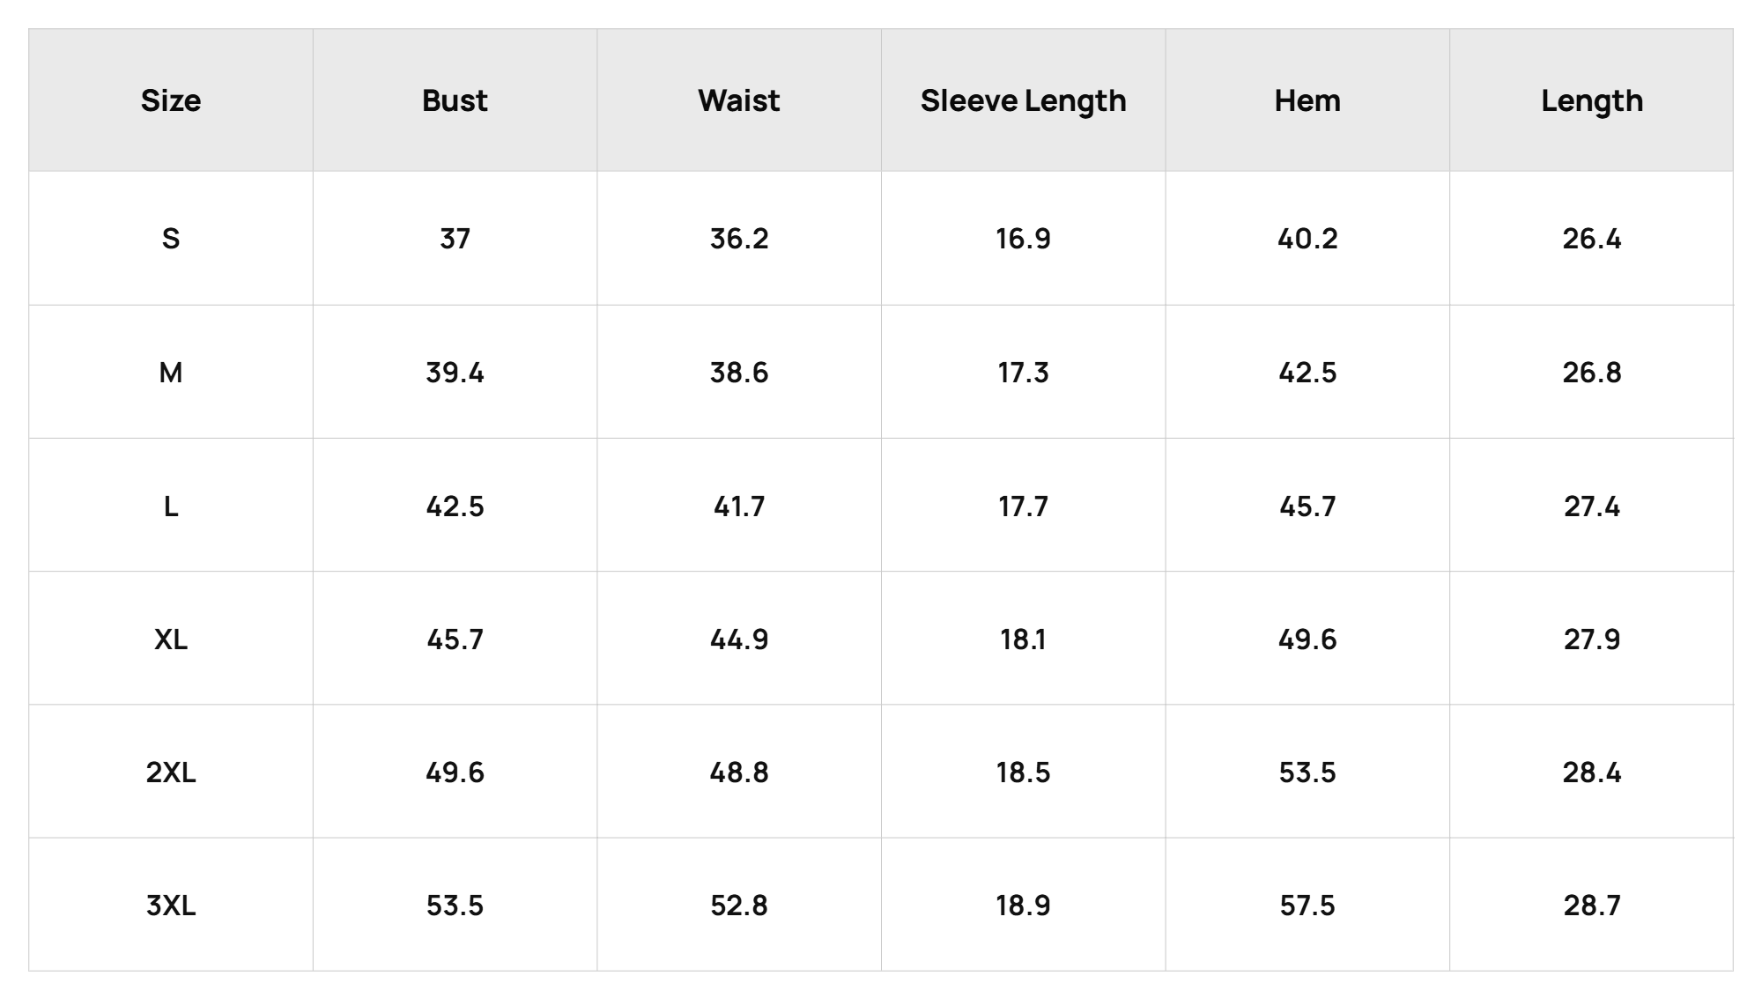Click the L size row label
Image resolution: width=1762 pixels, height=998 pixels.
click(171, 506)
